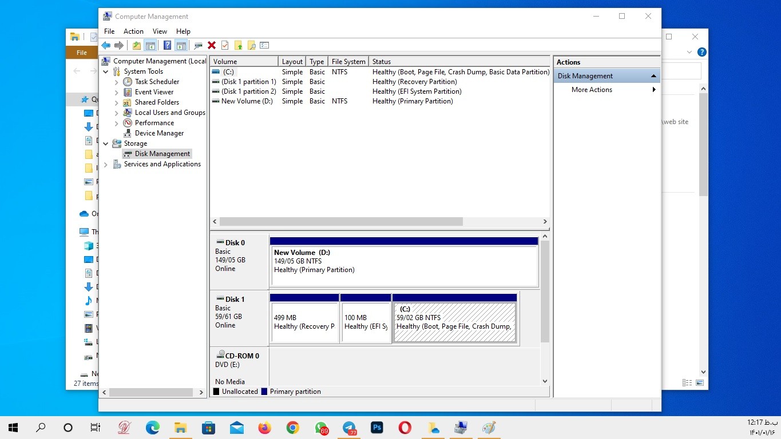Toggle the Show/Hide Console Tree button
The image size is (781, 439).
tap(150, 46)
